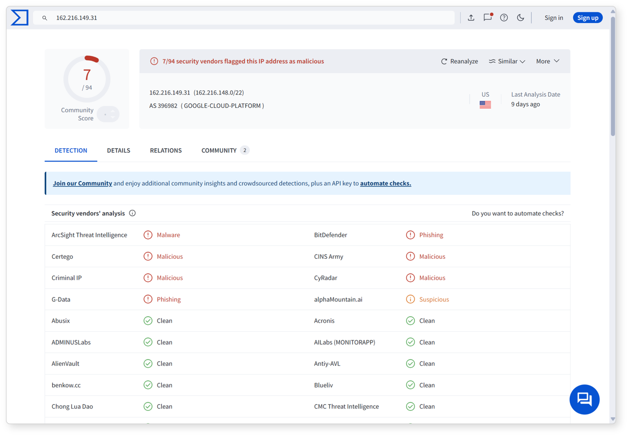Go to the COMMUNITY tab
Screen dimensions: 628x436
pyautogui.click(x=225, y=150)
